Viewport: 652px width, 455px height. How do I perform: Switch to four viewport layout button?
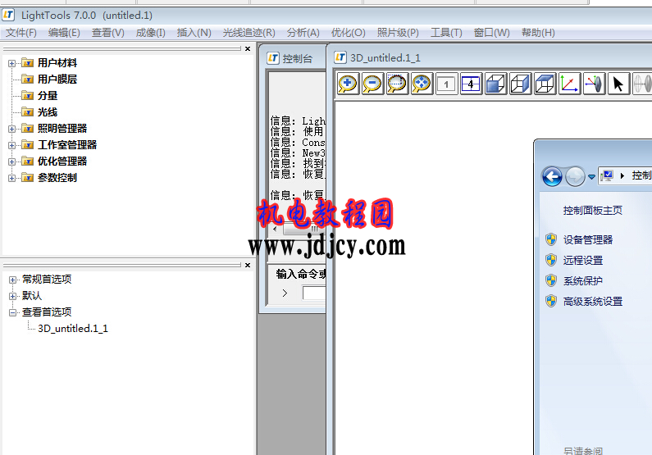coord(471,84)
